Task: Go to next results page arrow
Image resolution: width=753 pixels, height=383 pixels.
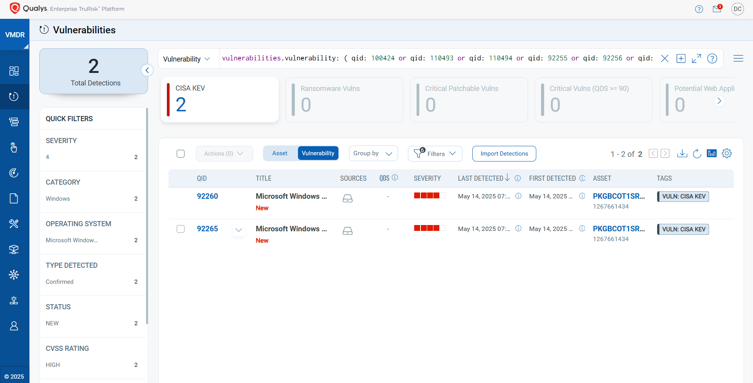Action: point(665,153)
